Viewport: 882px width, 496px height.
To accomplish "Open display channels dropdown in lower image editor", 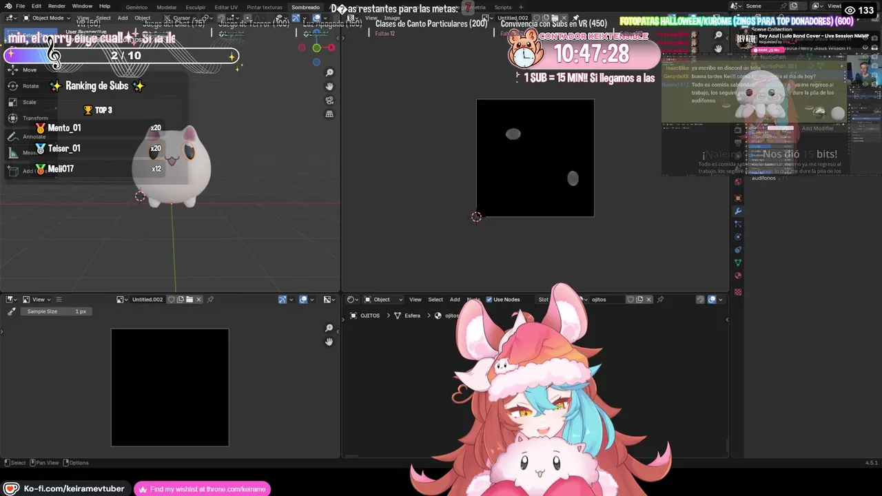I will click(329, 300).
